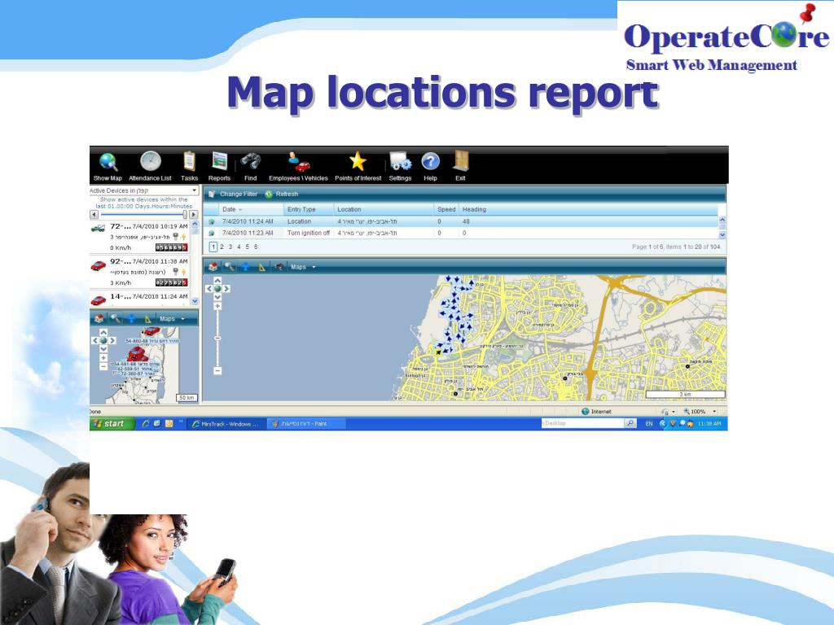Pan the main map upward with arrow

point(217,280)
